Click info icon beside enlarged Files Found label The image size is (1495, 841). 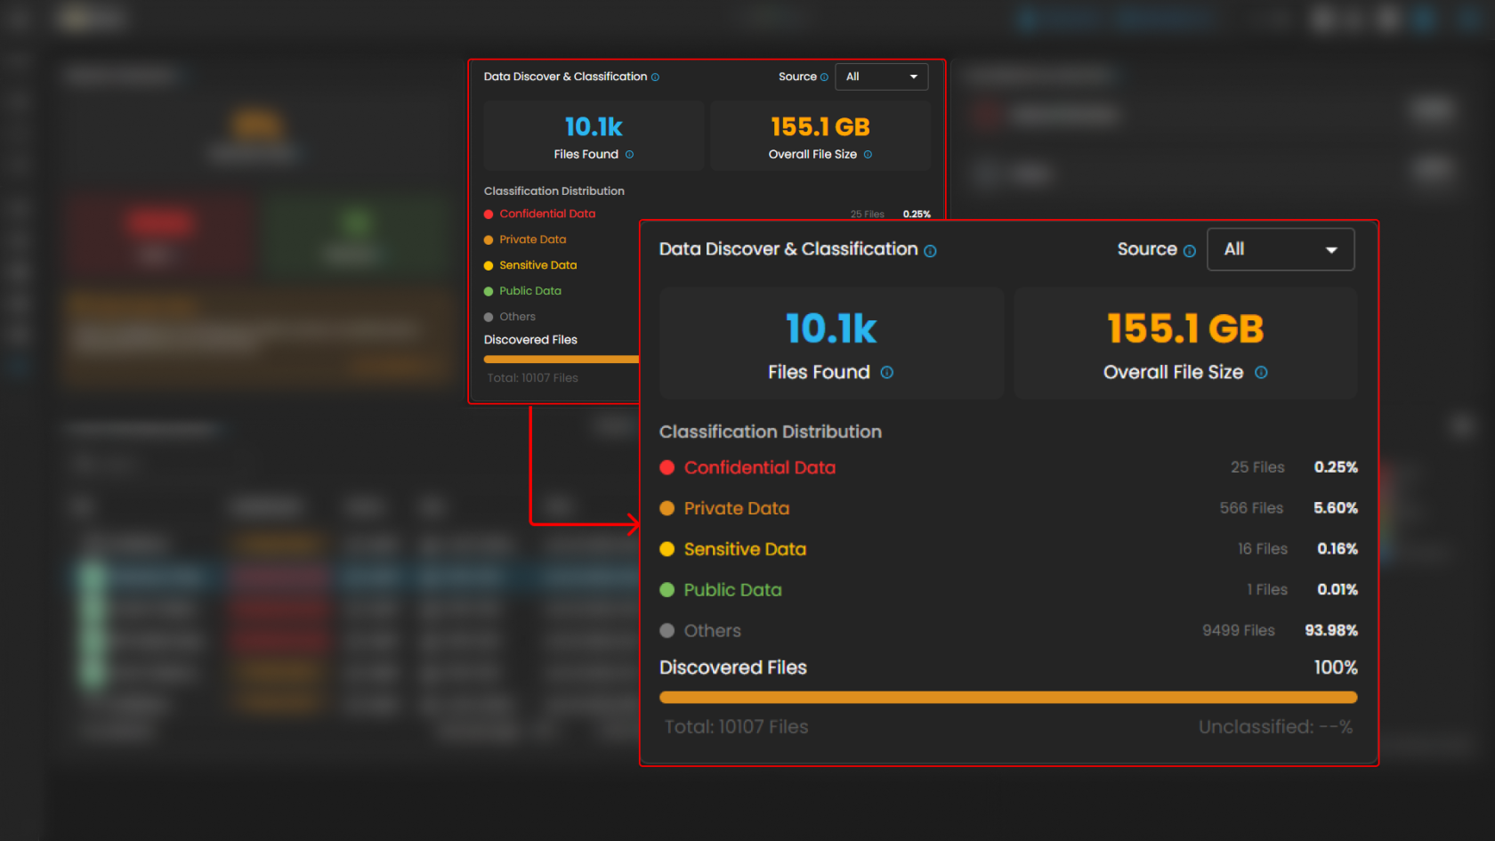(x=886, y=373)
